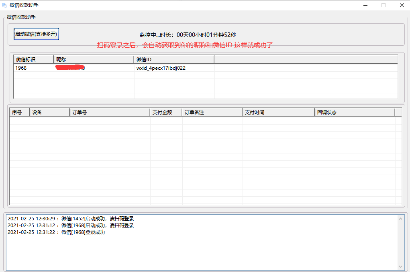Click the app icon in the title bar
The height and width of the screenshot is (272, 410).
coord(4,5)
